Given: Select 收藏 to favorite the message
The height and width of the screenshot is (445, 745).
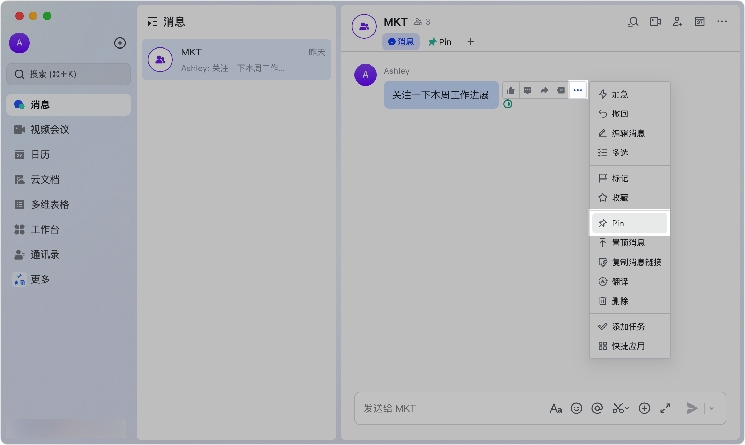Looking at the screenshot, I should coord(630,198).
